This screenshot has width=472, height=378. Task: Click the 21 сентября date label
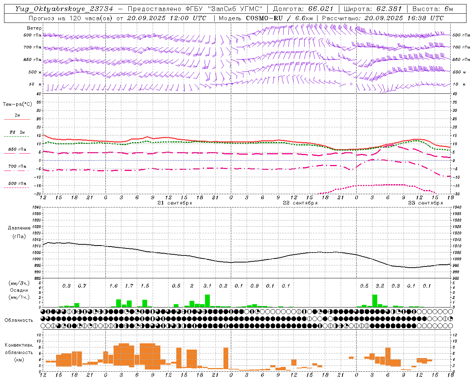click(175, 203)
